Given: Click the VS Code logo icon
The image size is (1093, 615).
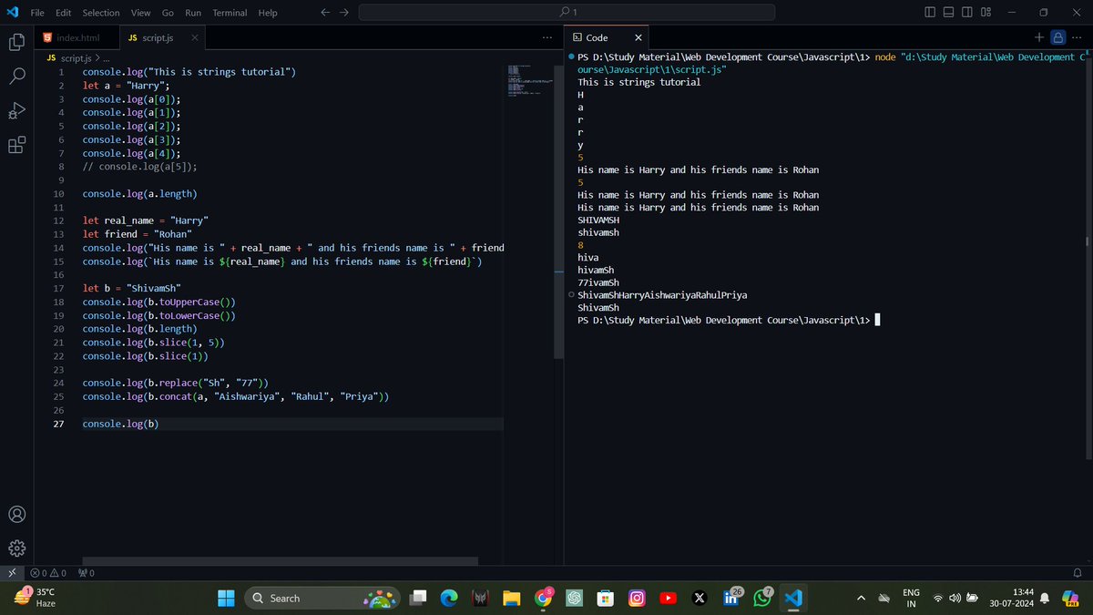Looking at the screenshot, I should (13, 13).
